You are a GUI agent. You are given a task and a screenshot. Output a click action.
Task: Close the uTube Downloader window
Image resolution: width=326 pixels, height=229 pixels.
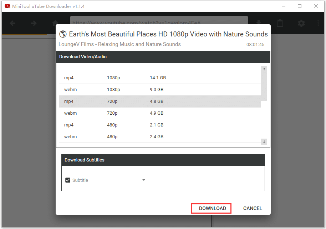(x=316, y=6)
